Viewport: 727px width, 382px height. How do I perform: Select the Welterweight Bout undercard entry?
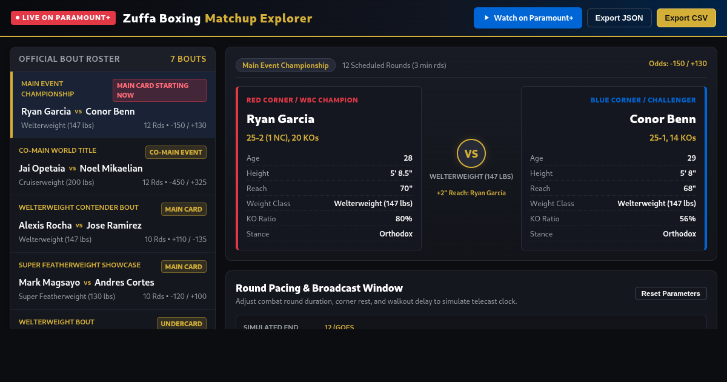point(113,320)
